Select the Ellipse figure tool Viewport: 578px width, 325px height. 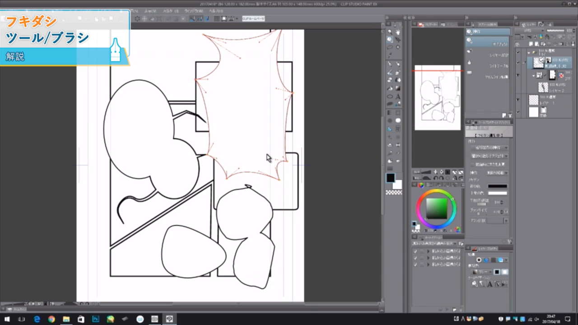click(x=390, y=96)
